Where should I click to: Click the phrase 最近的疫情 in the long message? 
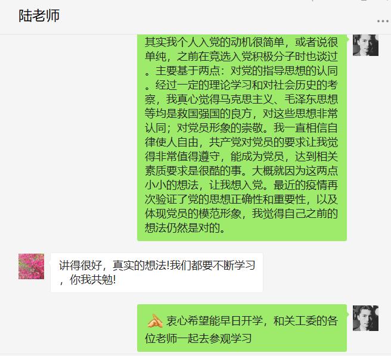pyautogui.click(x=300, y=185)
